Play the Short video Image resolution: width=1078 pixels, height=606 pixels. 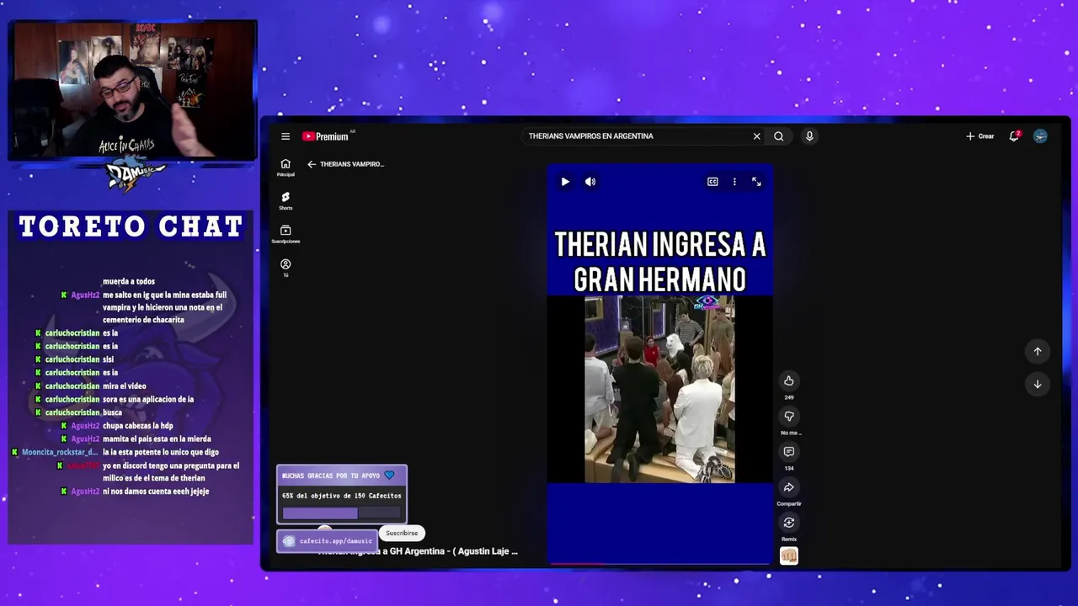click(565, 182)
